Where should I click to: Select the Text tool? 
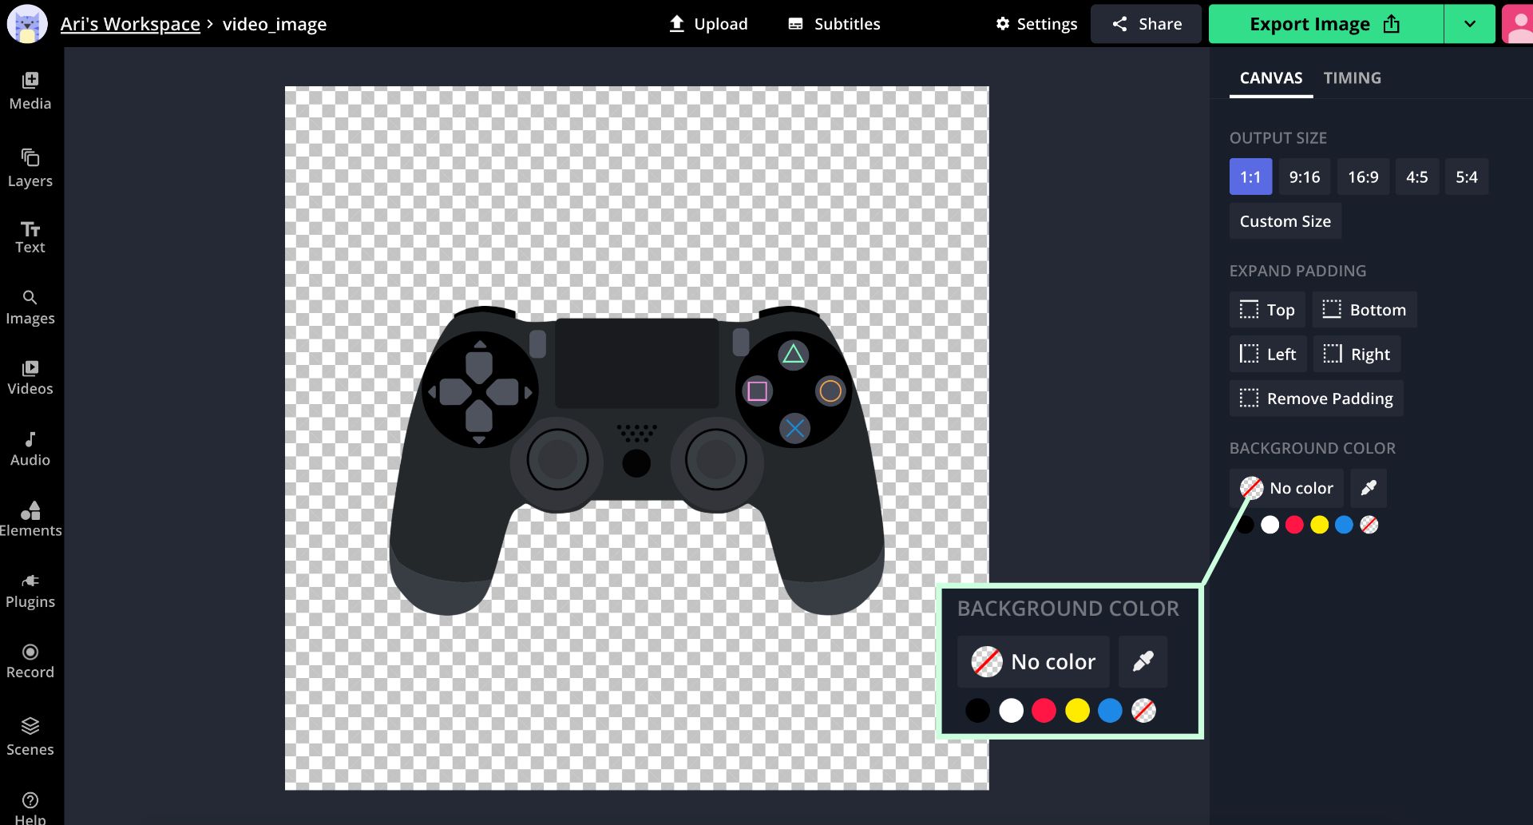[30, 238]
